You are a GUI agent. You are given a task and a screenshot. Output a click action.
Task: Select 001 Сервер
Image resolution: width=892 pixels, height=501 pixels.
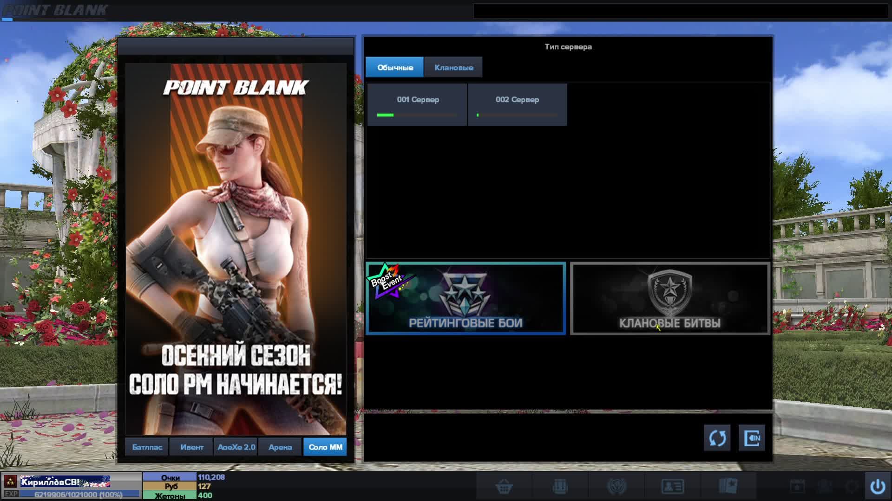(417, 105)
